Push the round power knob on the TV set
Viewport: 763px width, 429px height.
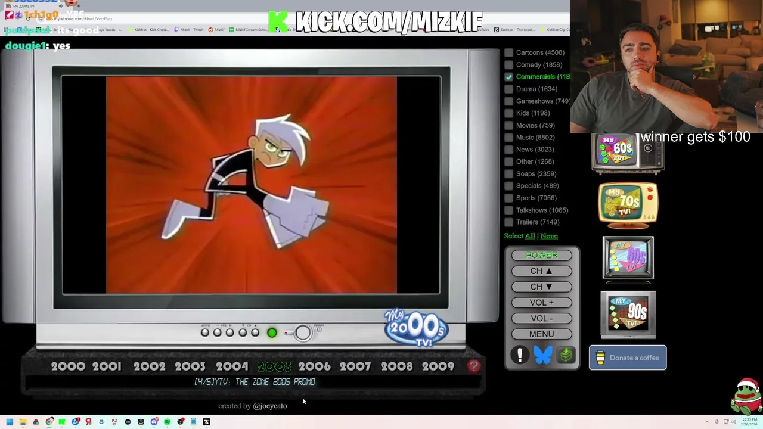(x=303, y=332)
